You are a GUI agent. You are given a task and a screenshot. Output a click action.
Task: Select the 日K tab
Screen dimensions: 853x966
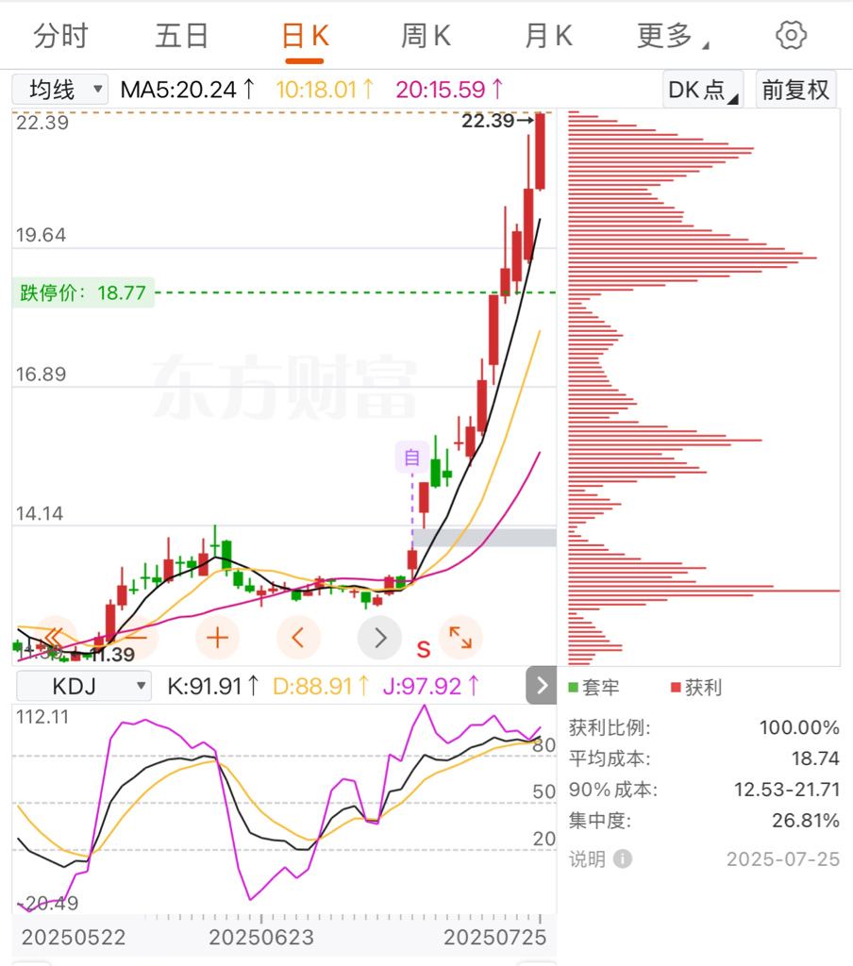[305, 36]
